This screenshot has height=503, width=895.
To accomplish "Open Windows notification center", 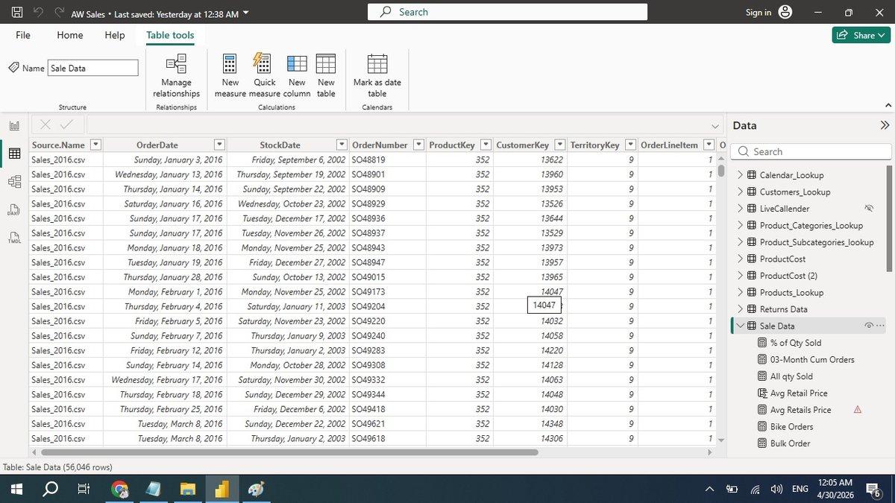I will pos(872,489).
